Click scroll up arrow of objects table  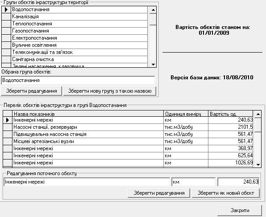point(258,114)
